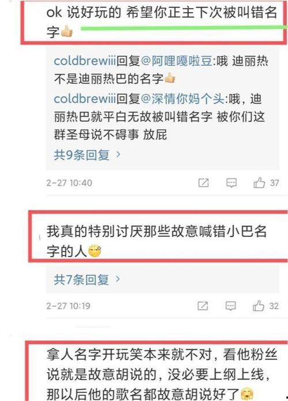Open the first coldbrewiii username link
This screenshot has height=401, width=288.
85,61
